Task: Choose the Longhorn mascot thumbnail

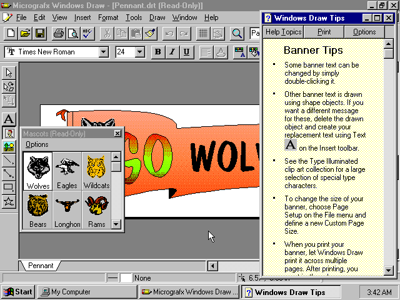Action: pyautogui.click(x=67, y=210)
